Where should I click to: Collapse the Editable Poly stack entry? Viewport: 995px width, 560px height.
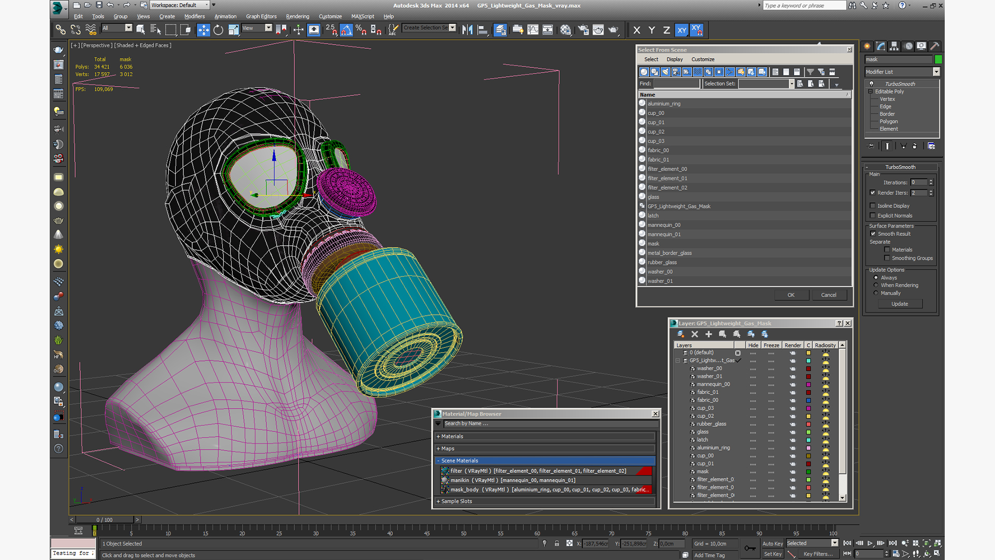point(871,91)
